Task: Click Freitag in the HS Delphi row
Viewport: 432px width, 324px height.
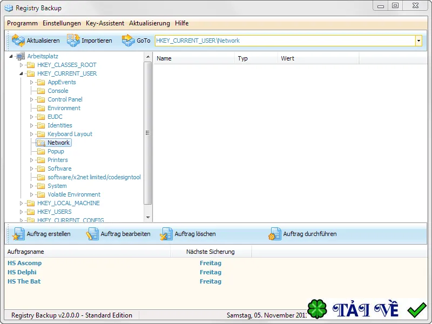Action: (x=211, y=272)
